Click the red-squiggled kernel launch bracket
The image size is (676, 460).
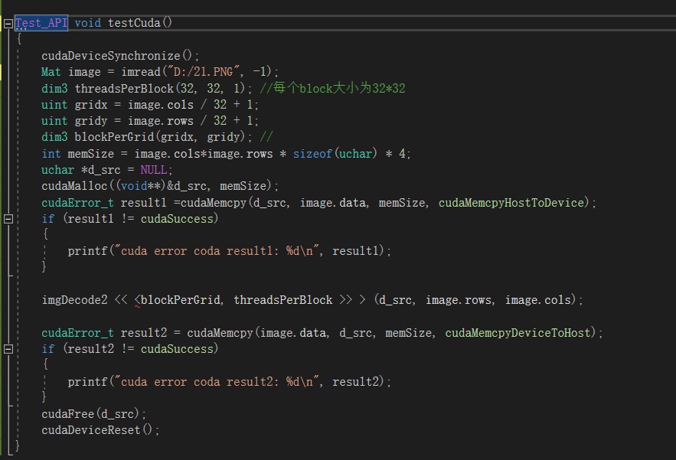click(138, 301)
